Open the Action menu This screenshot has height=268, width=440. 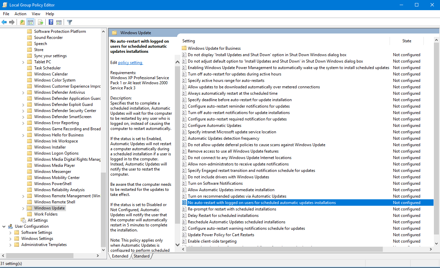[x=20, y=14]
